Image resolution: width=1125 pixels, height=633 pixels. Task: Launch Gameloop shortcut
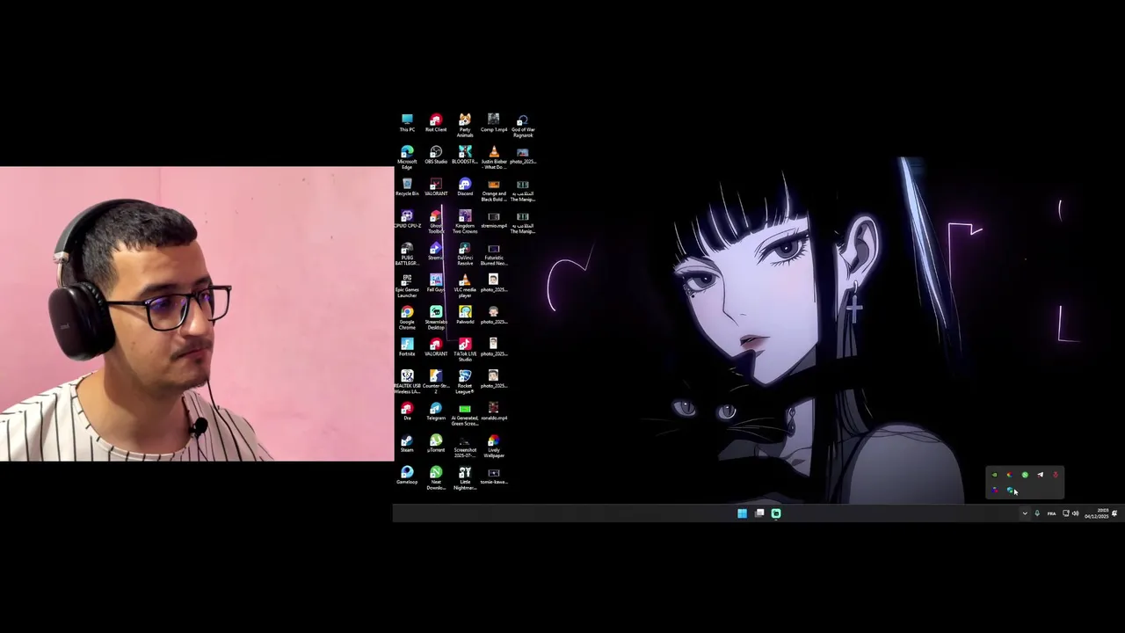pos(407,476)
